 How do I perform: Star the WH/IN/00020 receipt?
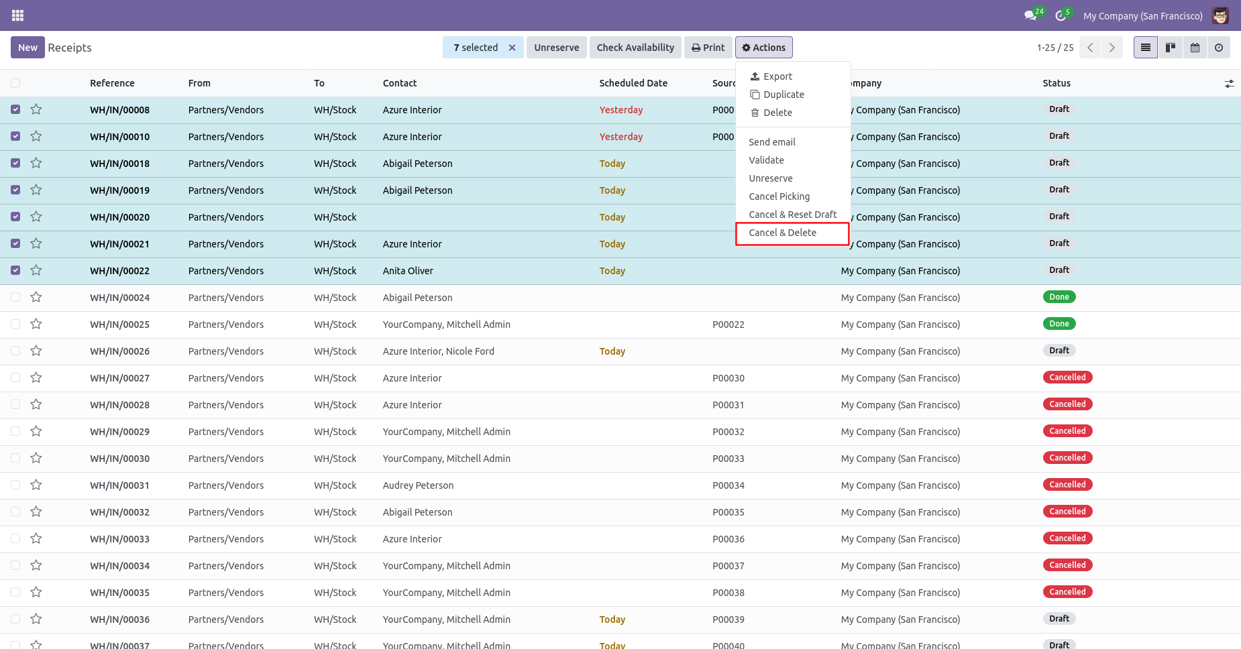(x=36, y=217)
